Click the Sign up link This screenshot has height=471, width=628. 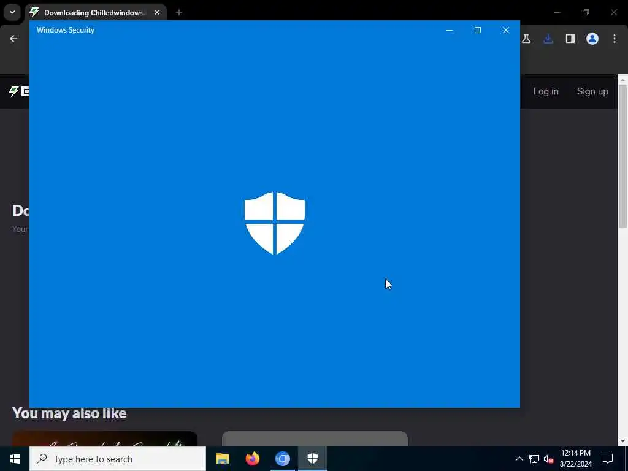[592, 91]
